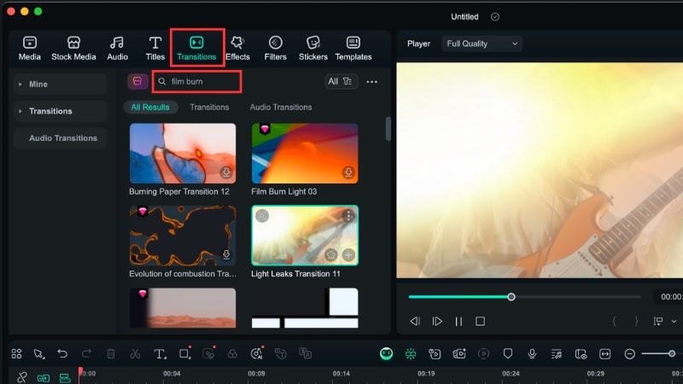683x384 pixels.
Task: Open the Stickers tab
Action: [x=312, y=49]
